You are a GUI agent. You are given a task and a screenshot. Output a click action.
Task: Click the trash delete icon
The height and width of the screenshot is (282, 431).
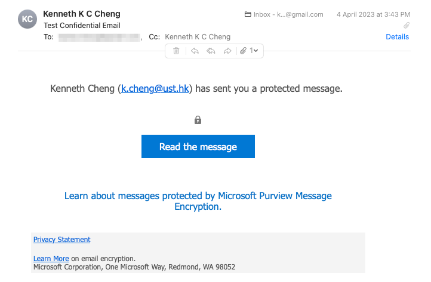click(x=176, y=51)
